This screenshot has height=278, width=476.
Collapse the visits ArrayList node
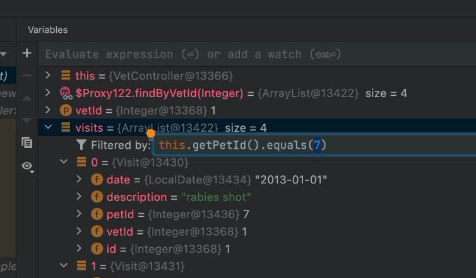(x=48, y=128)
